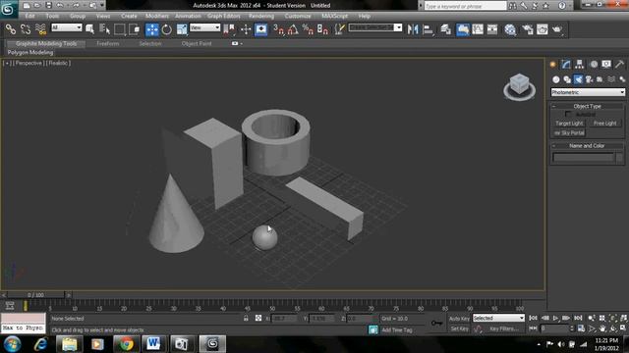
Task: Click the Rectangular Selection Region icon
Action: click(120, 29)
